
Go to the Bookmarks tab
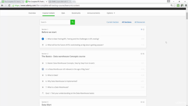point(76,13)
